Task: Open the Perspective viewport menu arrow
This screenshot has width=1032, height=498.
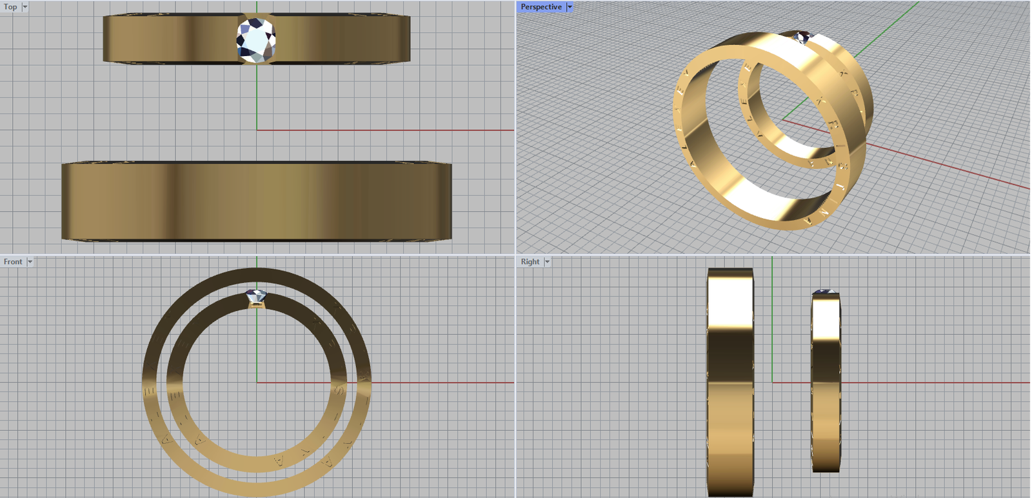Action: pos(570,6)
